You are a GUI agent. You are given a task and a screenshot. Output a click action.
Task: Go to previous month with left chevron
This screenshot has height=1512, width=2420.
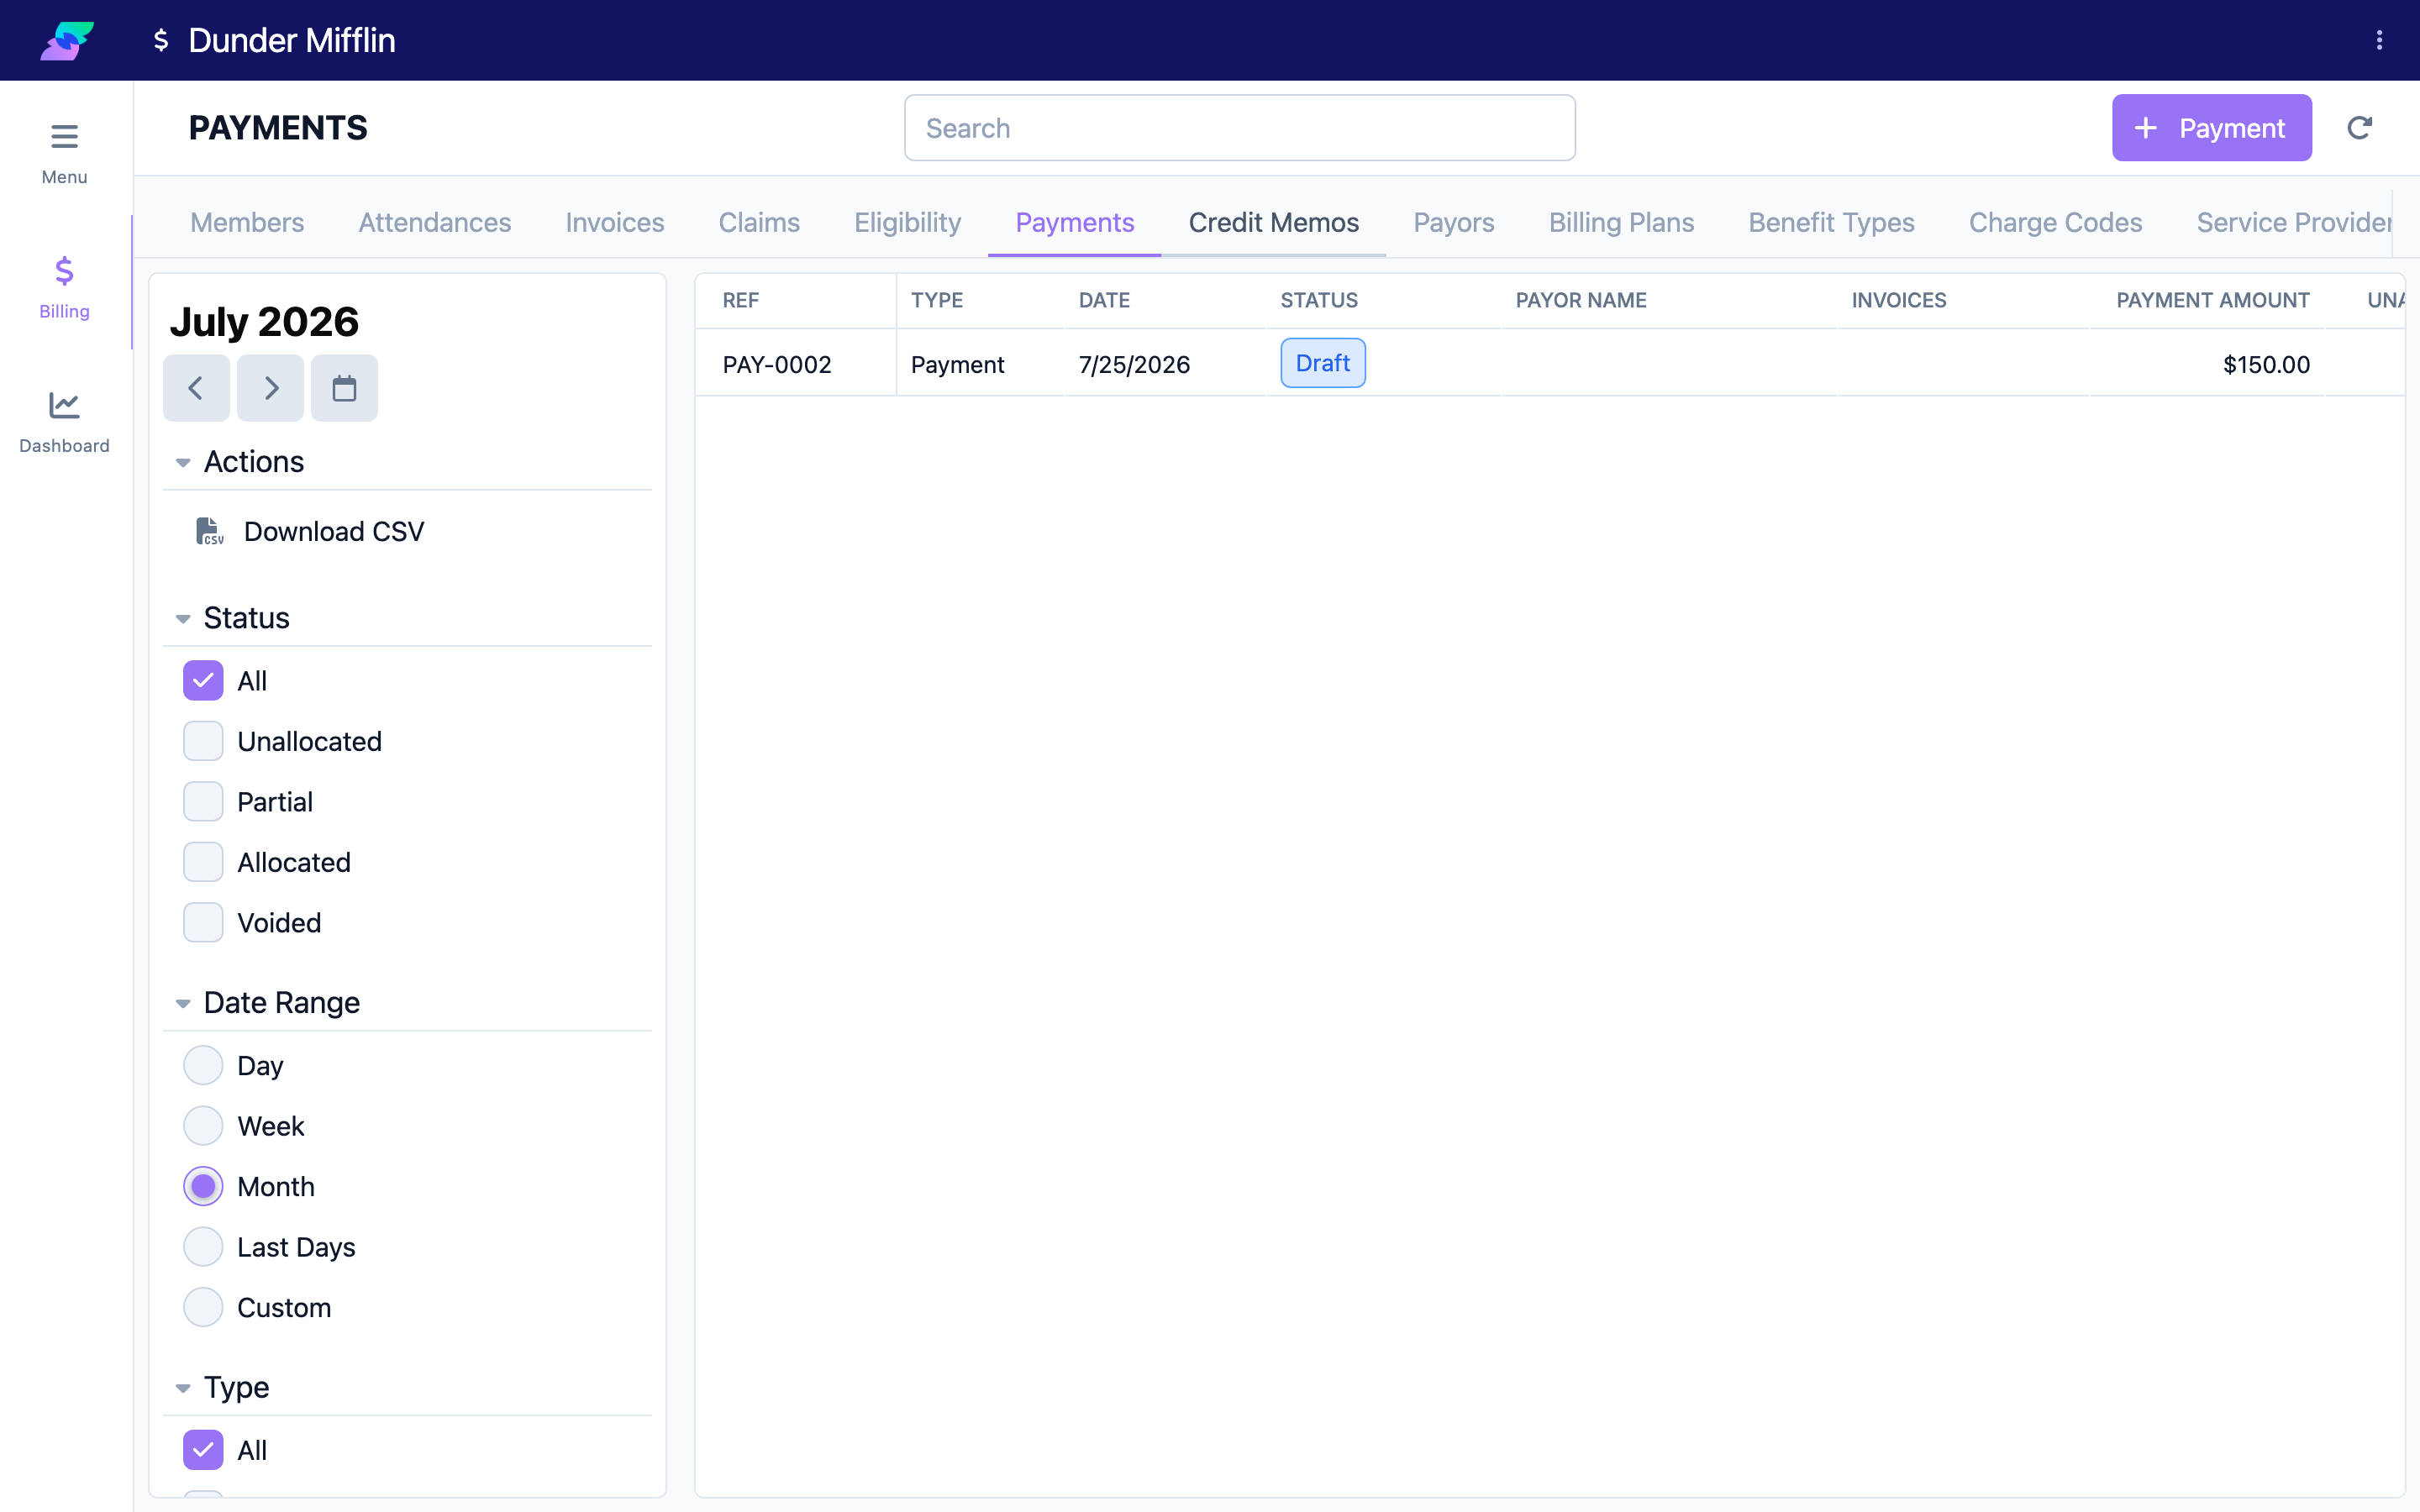196,388
